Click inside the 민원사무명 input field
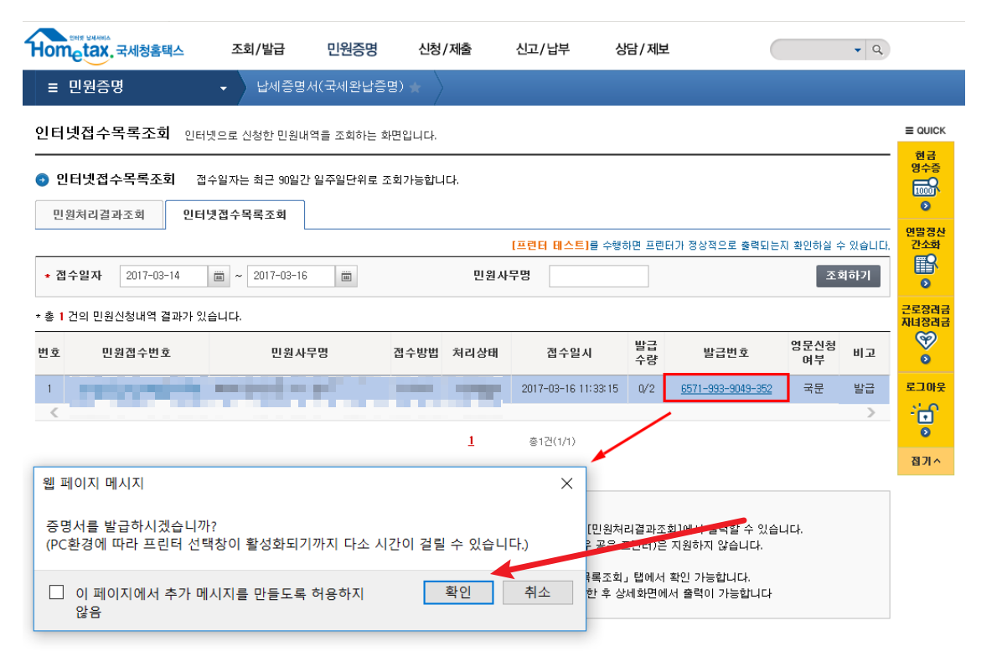1002x667 pixels. 598,276
